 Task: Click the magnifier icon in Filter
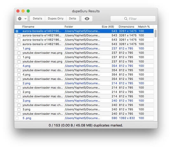(126, 19)
